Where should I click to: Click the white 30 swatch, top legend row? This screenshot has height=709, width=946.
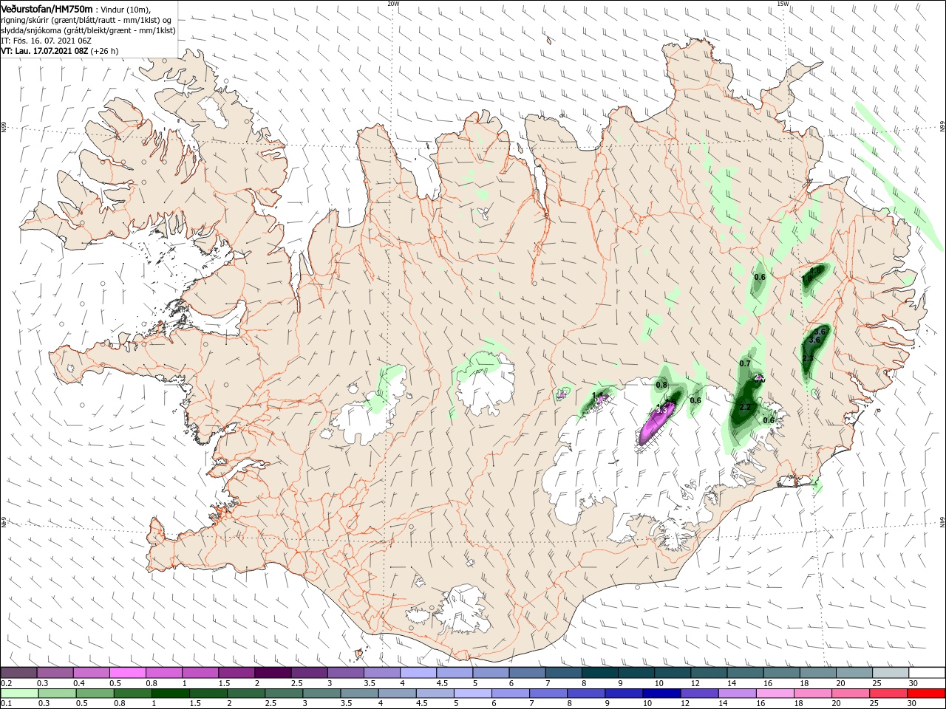pyautogui.click(x=927, y=673)
